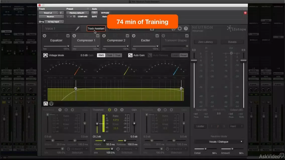This screenshot has height=160, width=285.
Task: Open Equalizer module preset list icon
Action: point(68,36)
